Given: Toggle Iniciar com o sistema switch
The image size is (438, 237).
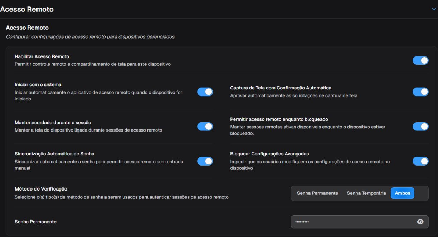Looking at the screenshot, I should tap(205, 92).
